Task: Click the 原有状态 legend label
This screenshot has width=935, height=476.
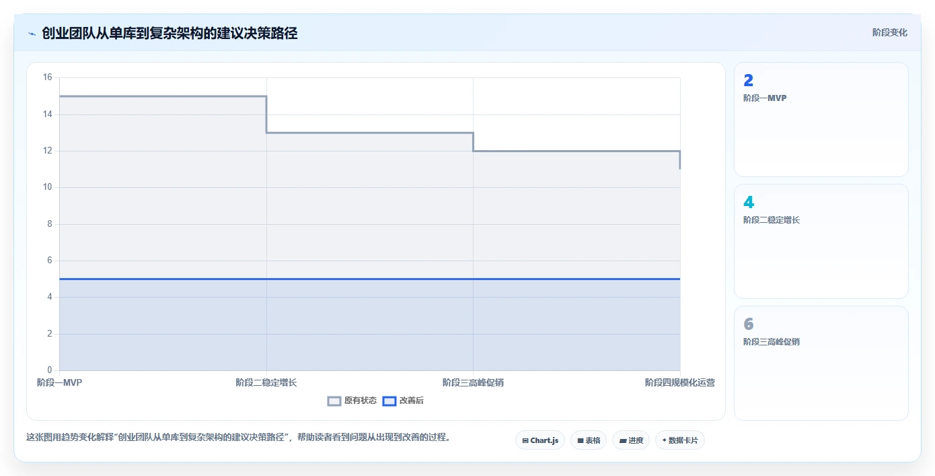Action: tap(361, 401)
